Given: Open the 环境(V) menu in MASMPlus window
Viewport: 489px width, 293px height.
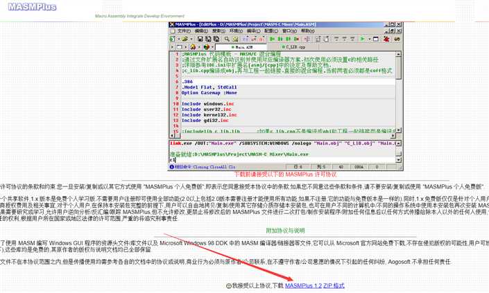Looking at the screenshot, I should (x=236, y=31).
